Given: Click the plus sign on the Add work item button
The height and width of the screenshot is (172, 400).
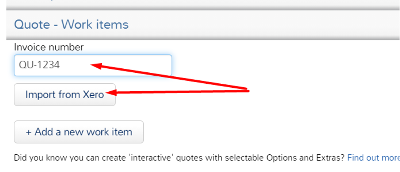Looking at the screenshot, I should click(29, 132).
